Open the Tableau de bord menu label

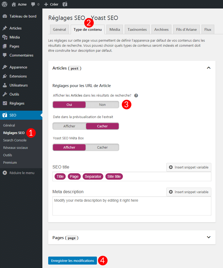(23, 16)
